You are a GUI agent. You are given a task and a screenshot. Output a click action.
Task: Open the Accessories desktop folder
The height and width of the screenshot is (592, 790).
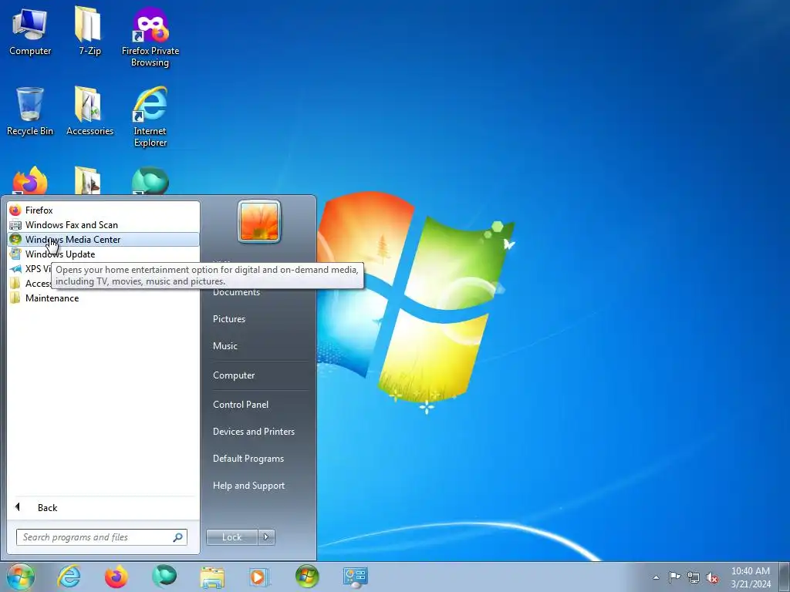[89, 112]
